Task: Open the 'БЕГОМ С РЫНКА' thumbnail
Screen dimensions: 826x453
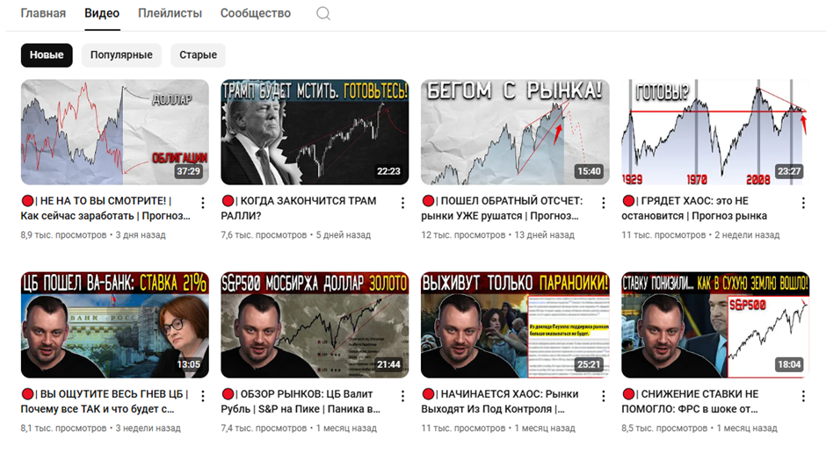Action: pyautogui.click(x=515, y=132)
